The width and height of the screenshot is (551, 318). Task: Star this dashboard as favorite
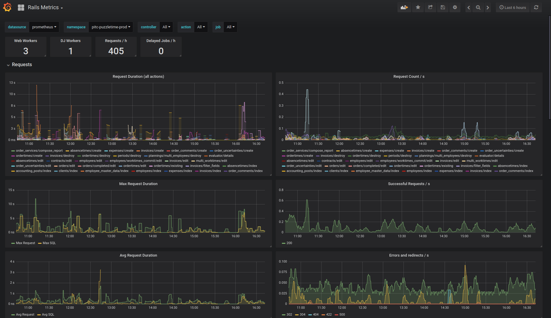pos(418,7)
